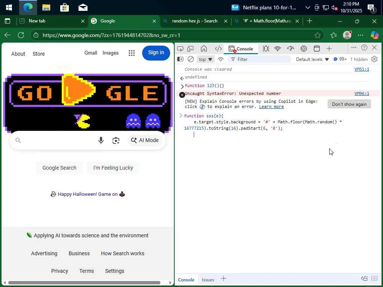Open a new browser tab with plus

(x=309, y=21)
